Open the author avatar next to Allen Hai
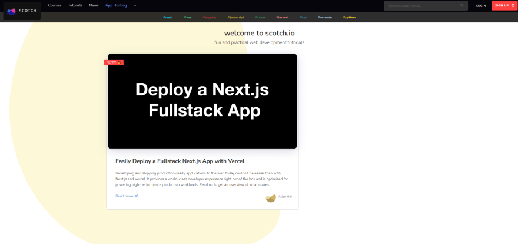This screenshot has width=518, height=244. click(x=271, y=199)
